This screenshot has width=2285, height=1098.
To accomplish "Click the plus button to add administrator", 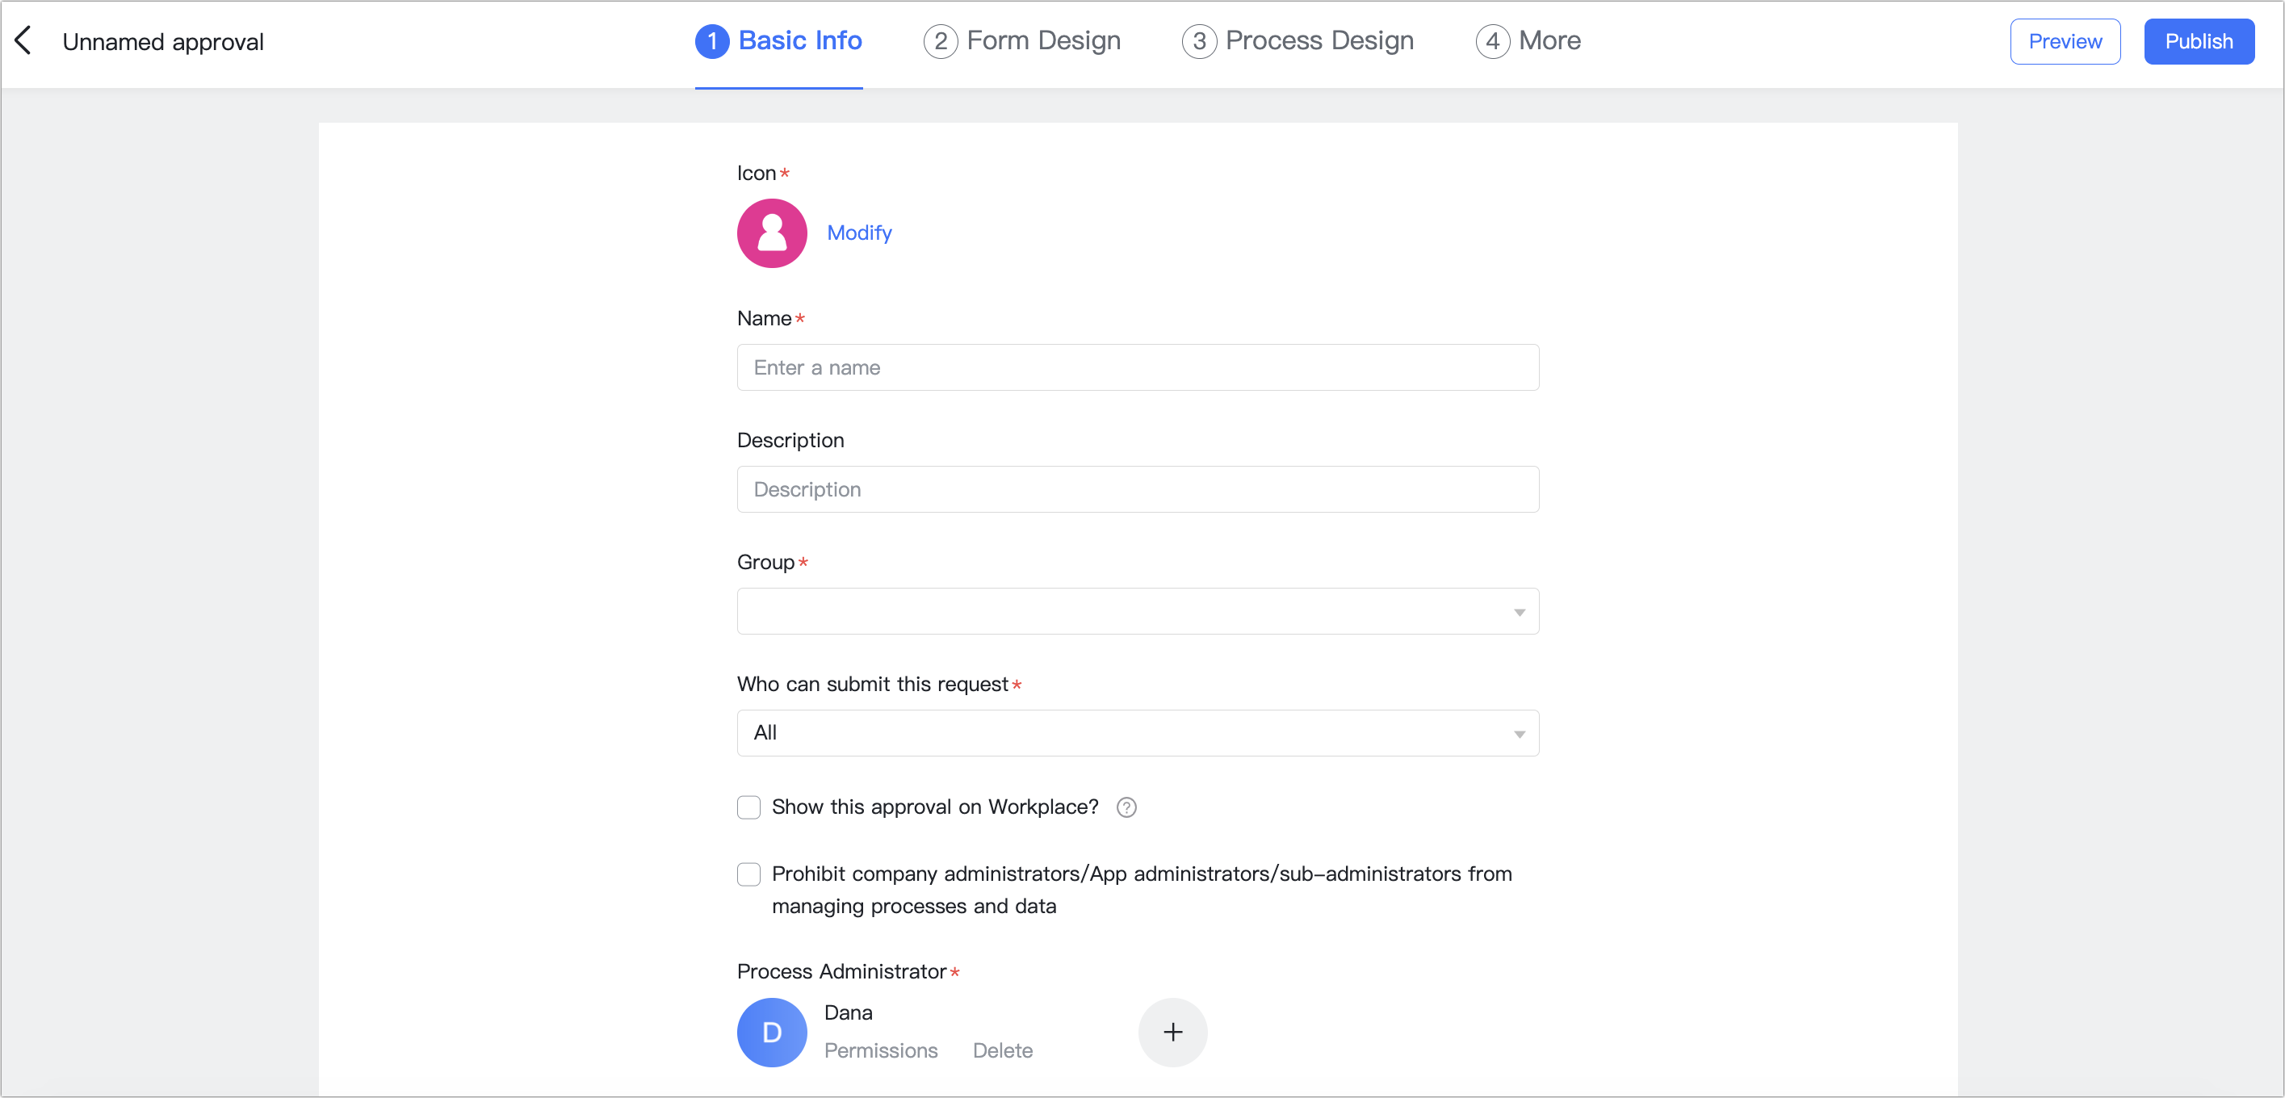I will tap(1173, 1031).
